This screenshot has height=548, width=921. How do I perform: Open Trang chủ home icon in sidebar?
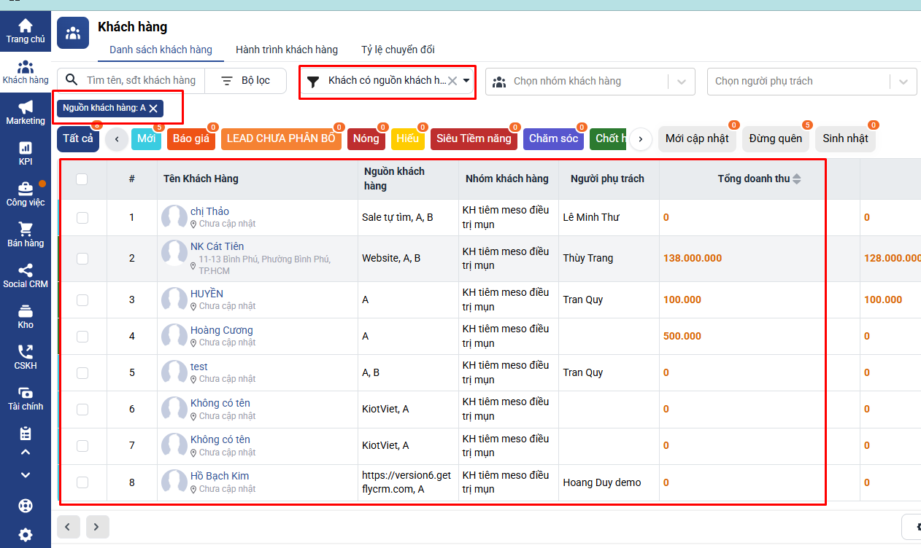(x=26, y=27)
